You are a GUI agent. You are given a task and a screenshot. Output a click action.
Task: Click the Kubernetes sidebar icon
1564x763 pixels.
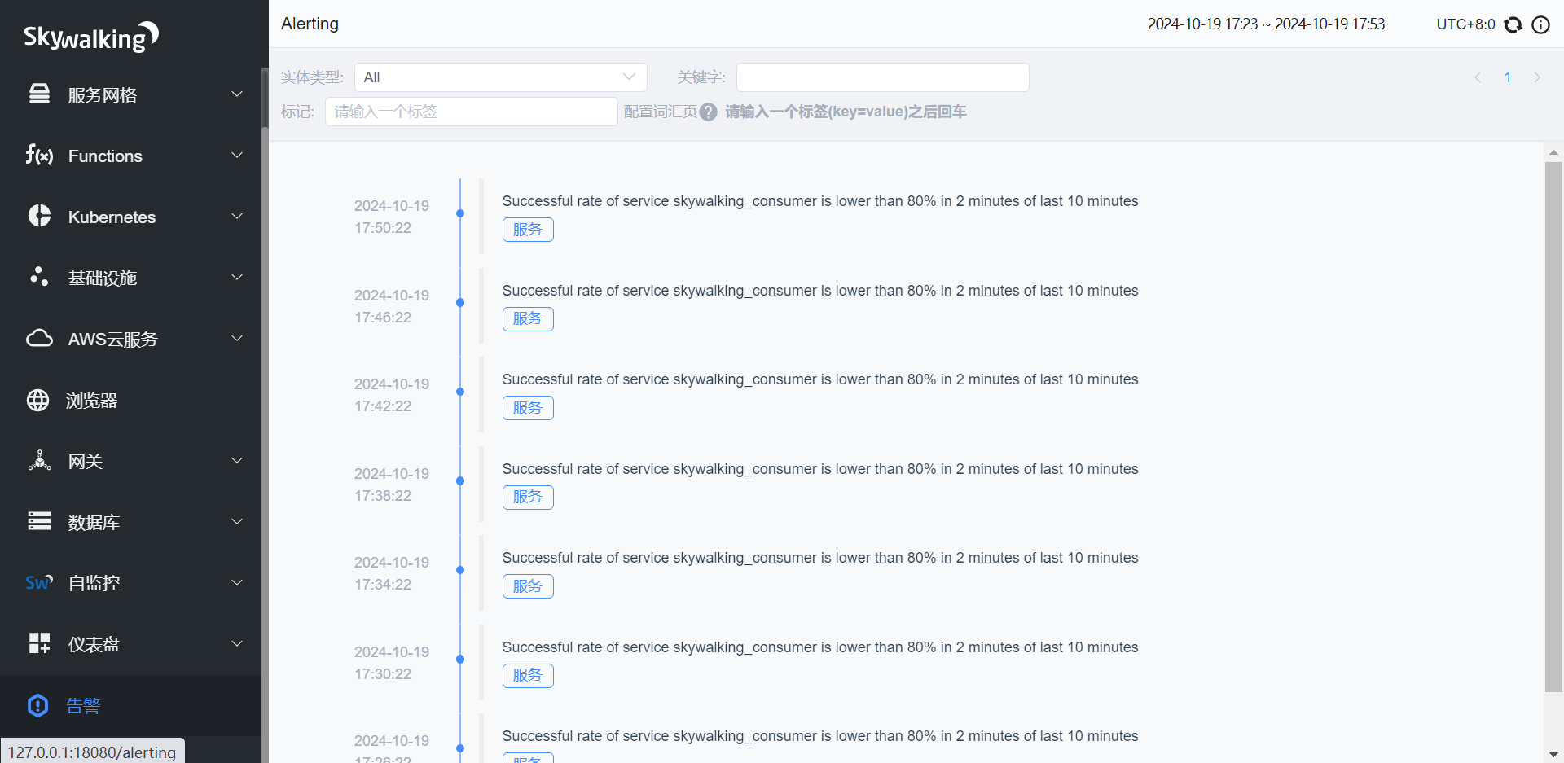pos(39,216)
